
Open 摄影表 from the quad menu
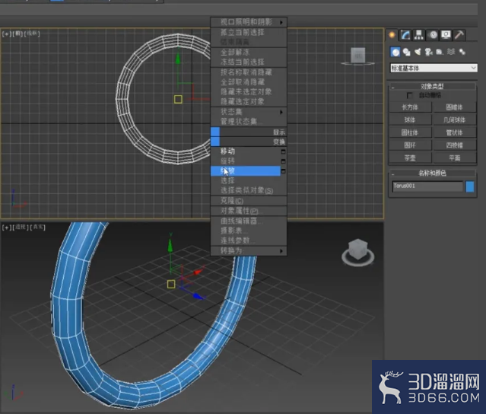[249, 231]
